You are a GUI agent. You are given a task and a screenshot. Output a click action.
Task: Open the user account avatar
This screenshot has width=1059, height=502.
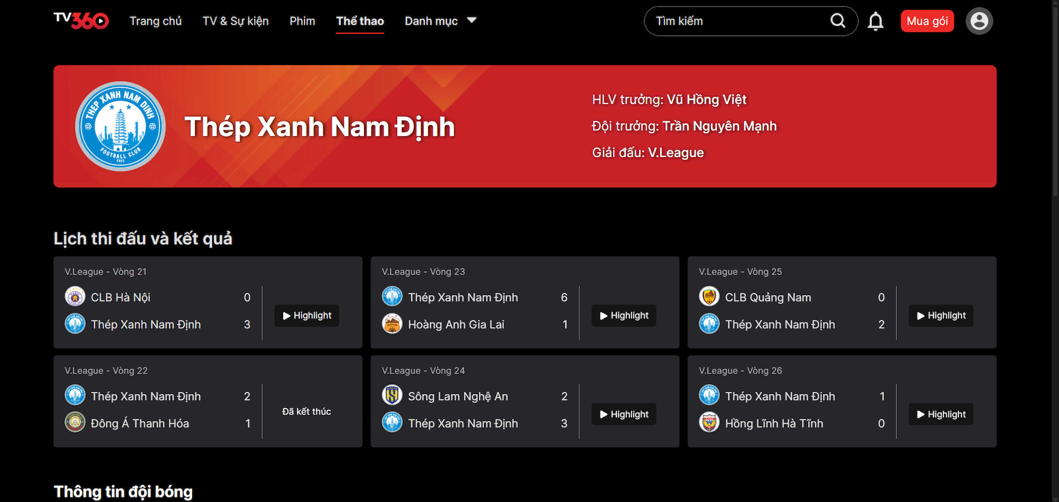979,21
